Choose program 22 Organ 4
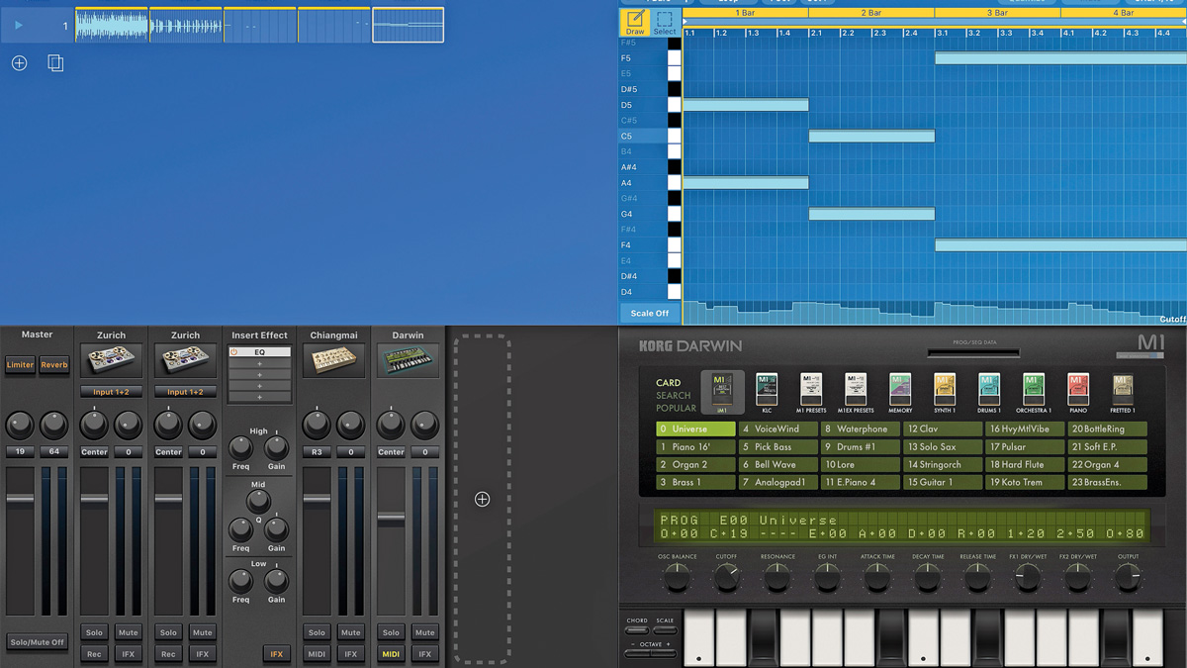The image size is (1187, 668). [1107, 465]
